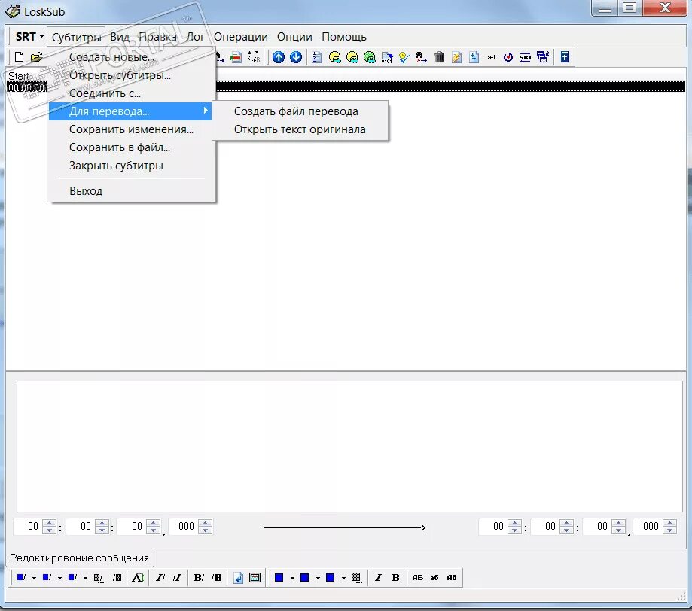Image resolution: width=692 pixels, height=611 pixels.
Task: Decrease start time milliseconds with down arrow
Action: click(x=206, y=530)
